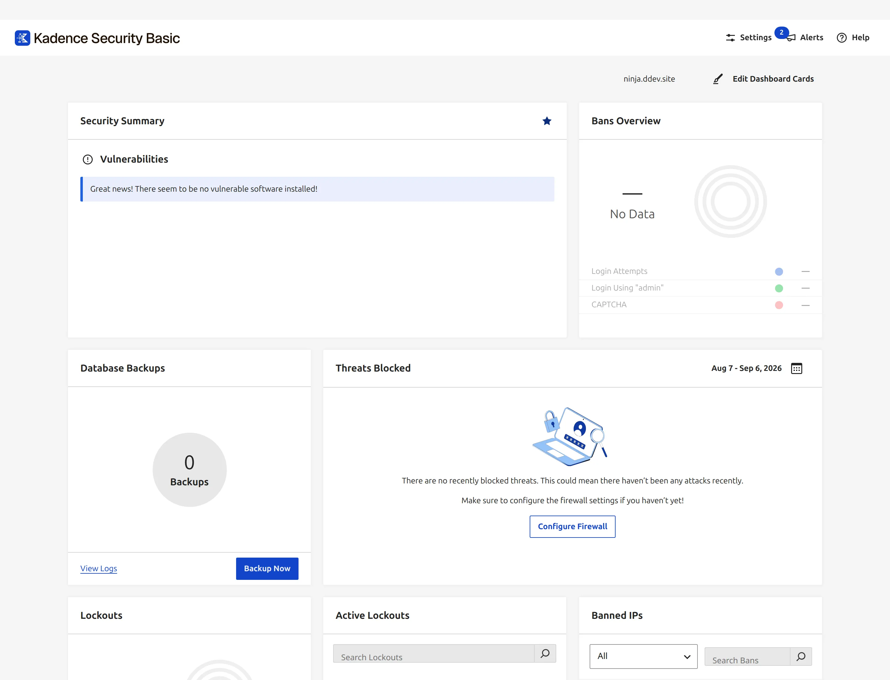Image resolution: width=890 pixels, height=680 pixels.
Task: Click the Configure Firewall button
Action: coord(572,526)
